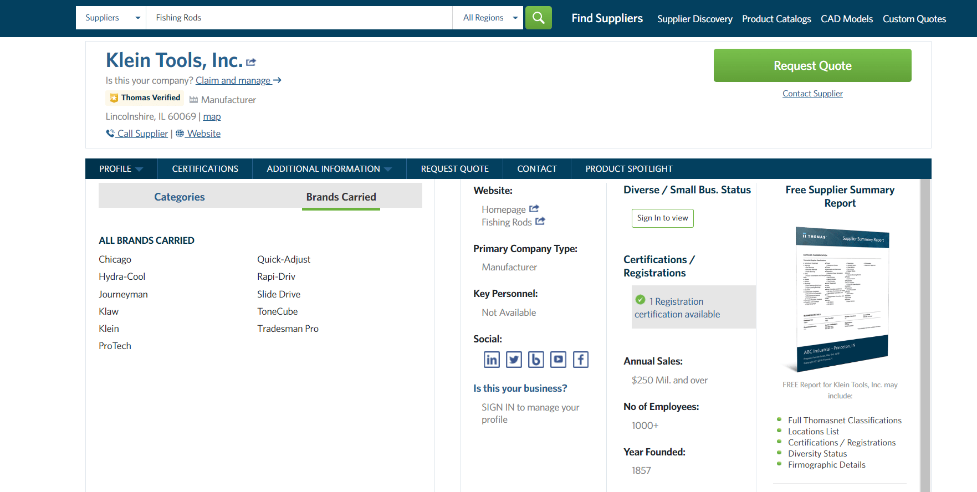The height and width of the screenshot is (492, 977).
Task: Click the green check registration icon
Action: tap(640, 300)
